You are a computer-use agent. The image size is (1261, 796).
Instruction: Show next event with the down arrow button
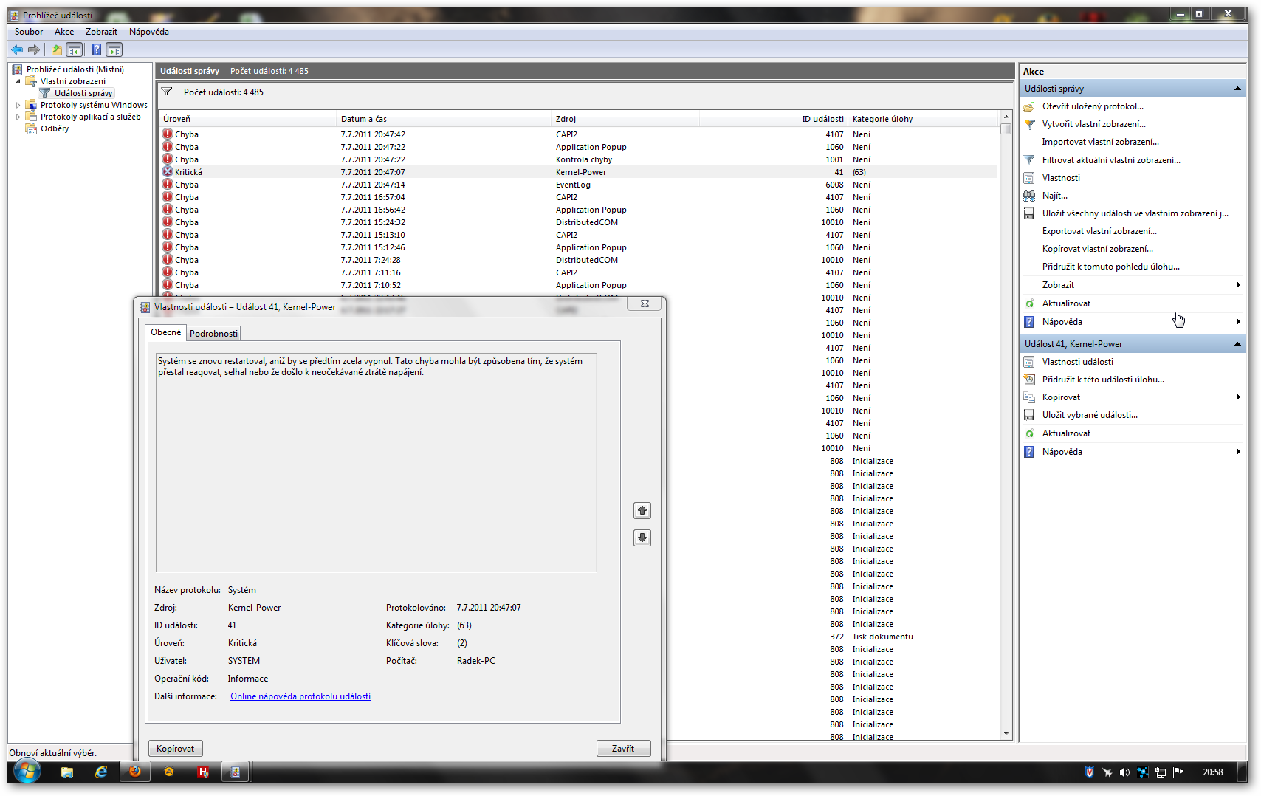(642, 538)
